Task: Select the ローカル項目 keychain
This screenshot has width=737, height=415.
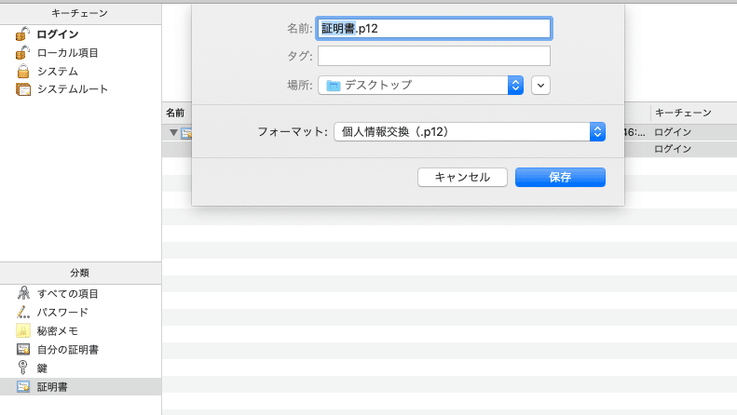Action: coord(80,53)
